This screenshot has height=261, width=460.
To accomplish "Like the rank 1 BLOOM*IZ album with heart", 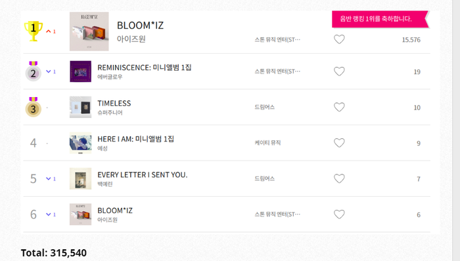I will pyautogui.click(x=339, y=39).
